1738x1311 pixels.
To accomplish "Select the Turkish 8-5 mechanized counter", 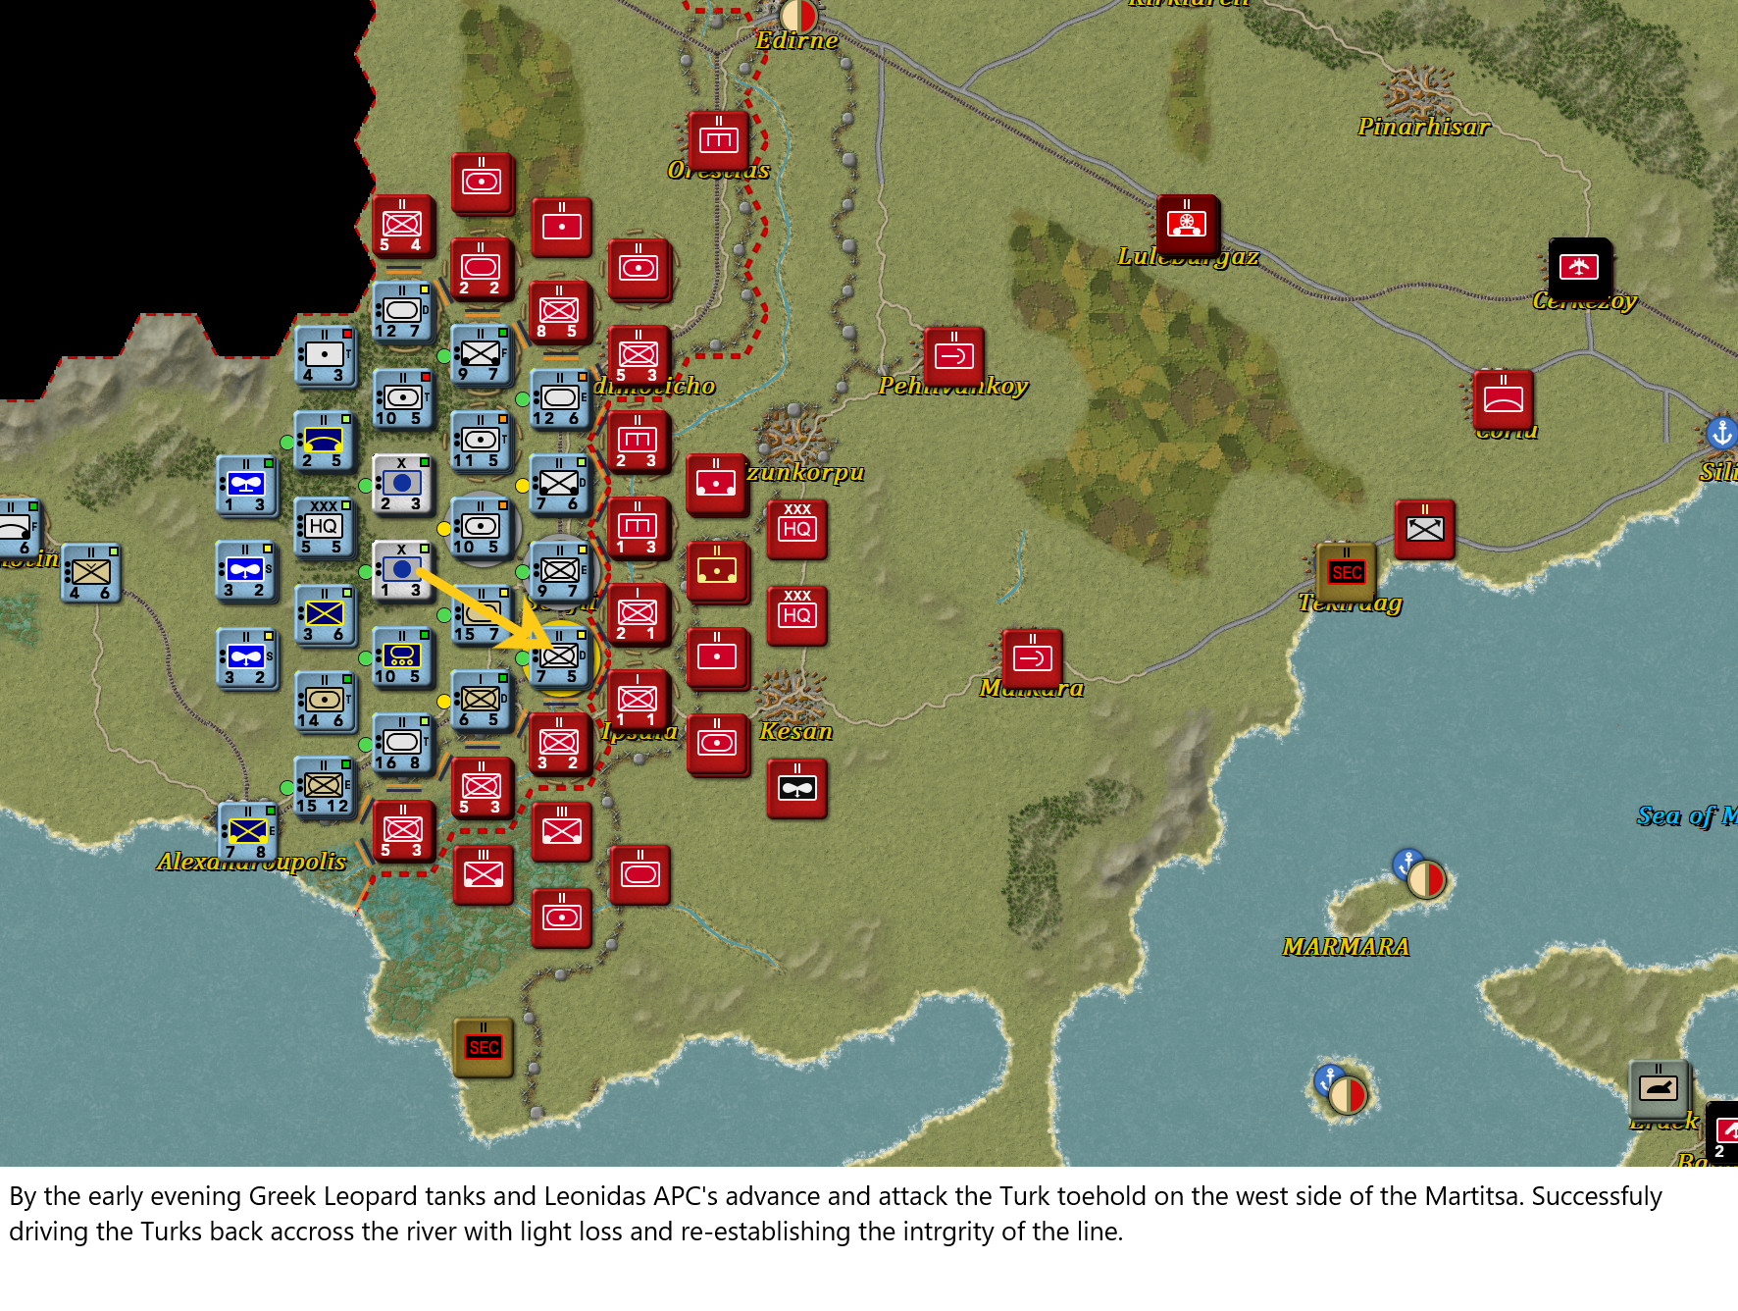I will point(560,312).
